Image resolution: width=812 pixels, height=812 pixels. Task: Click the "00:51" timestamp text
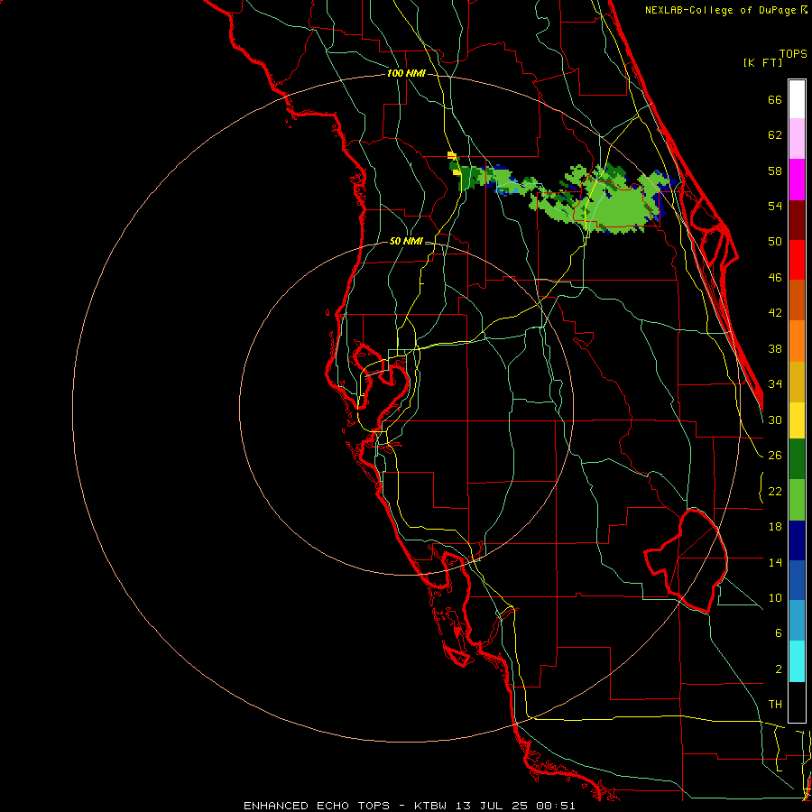pyautogui.click(x=556, y=806)
